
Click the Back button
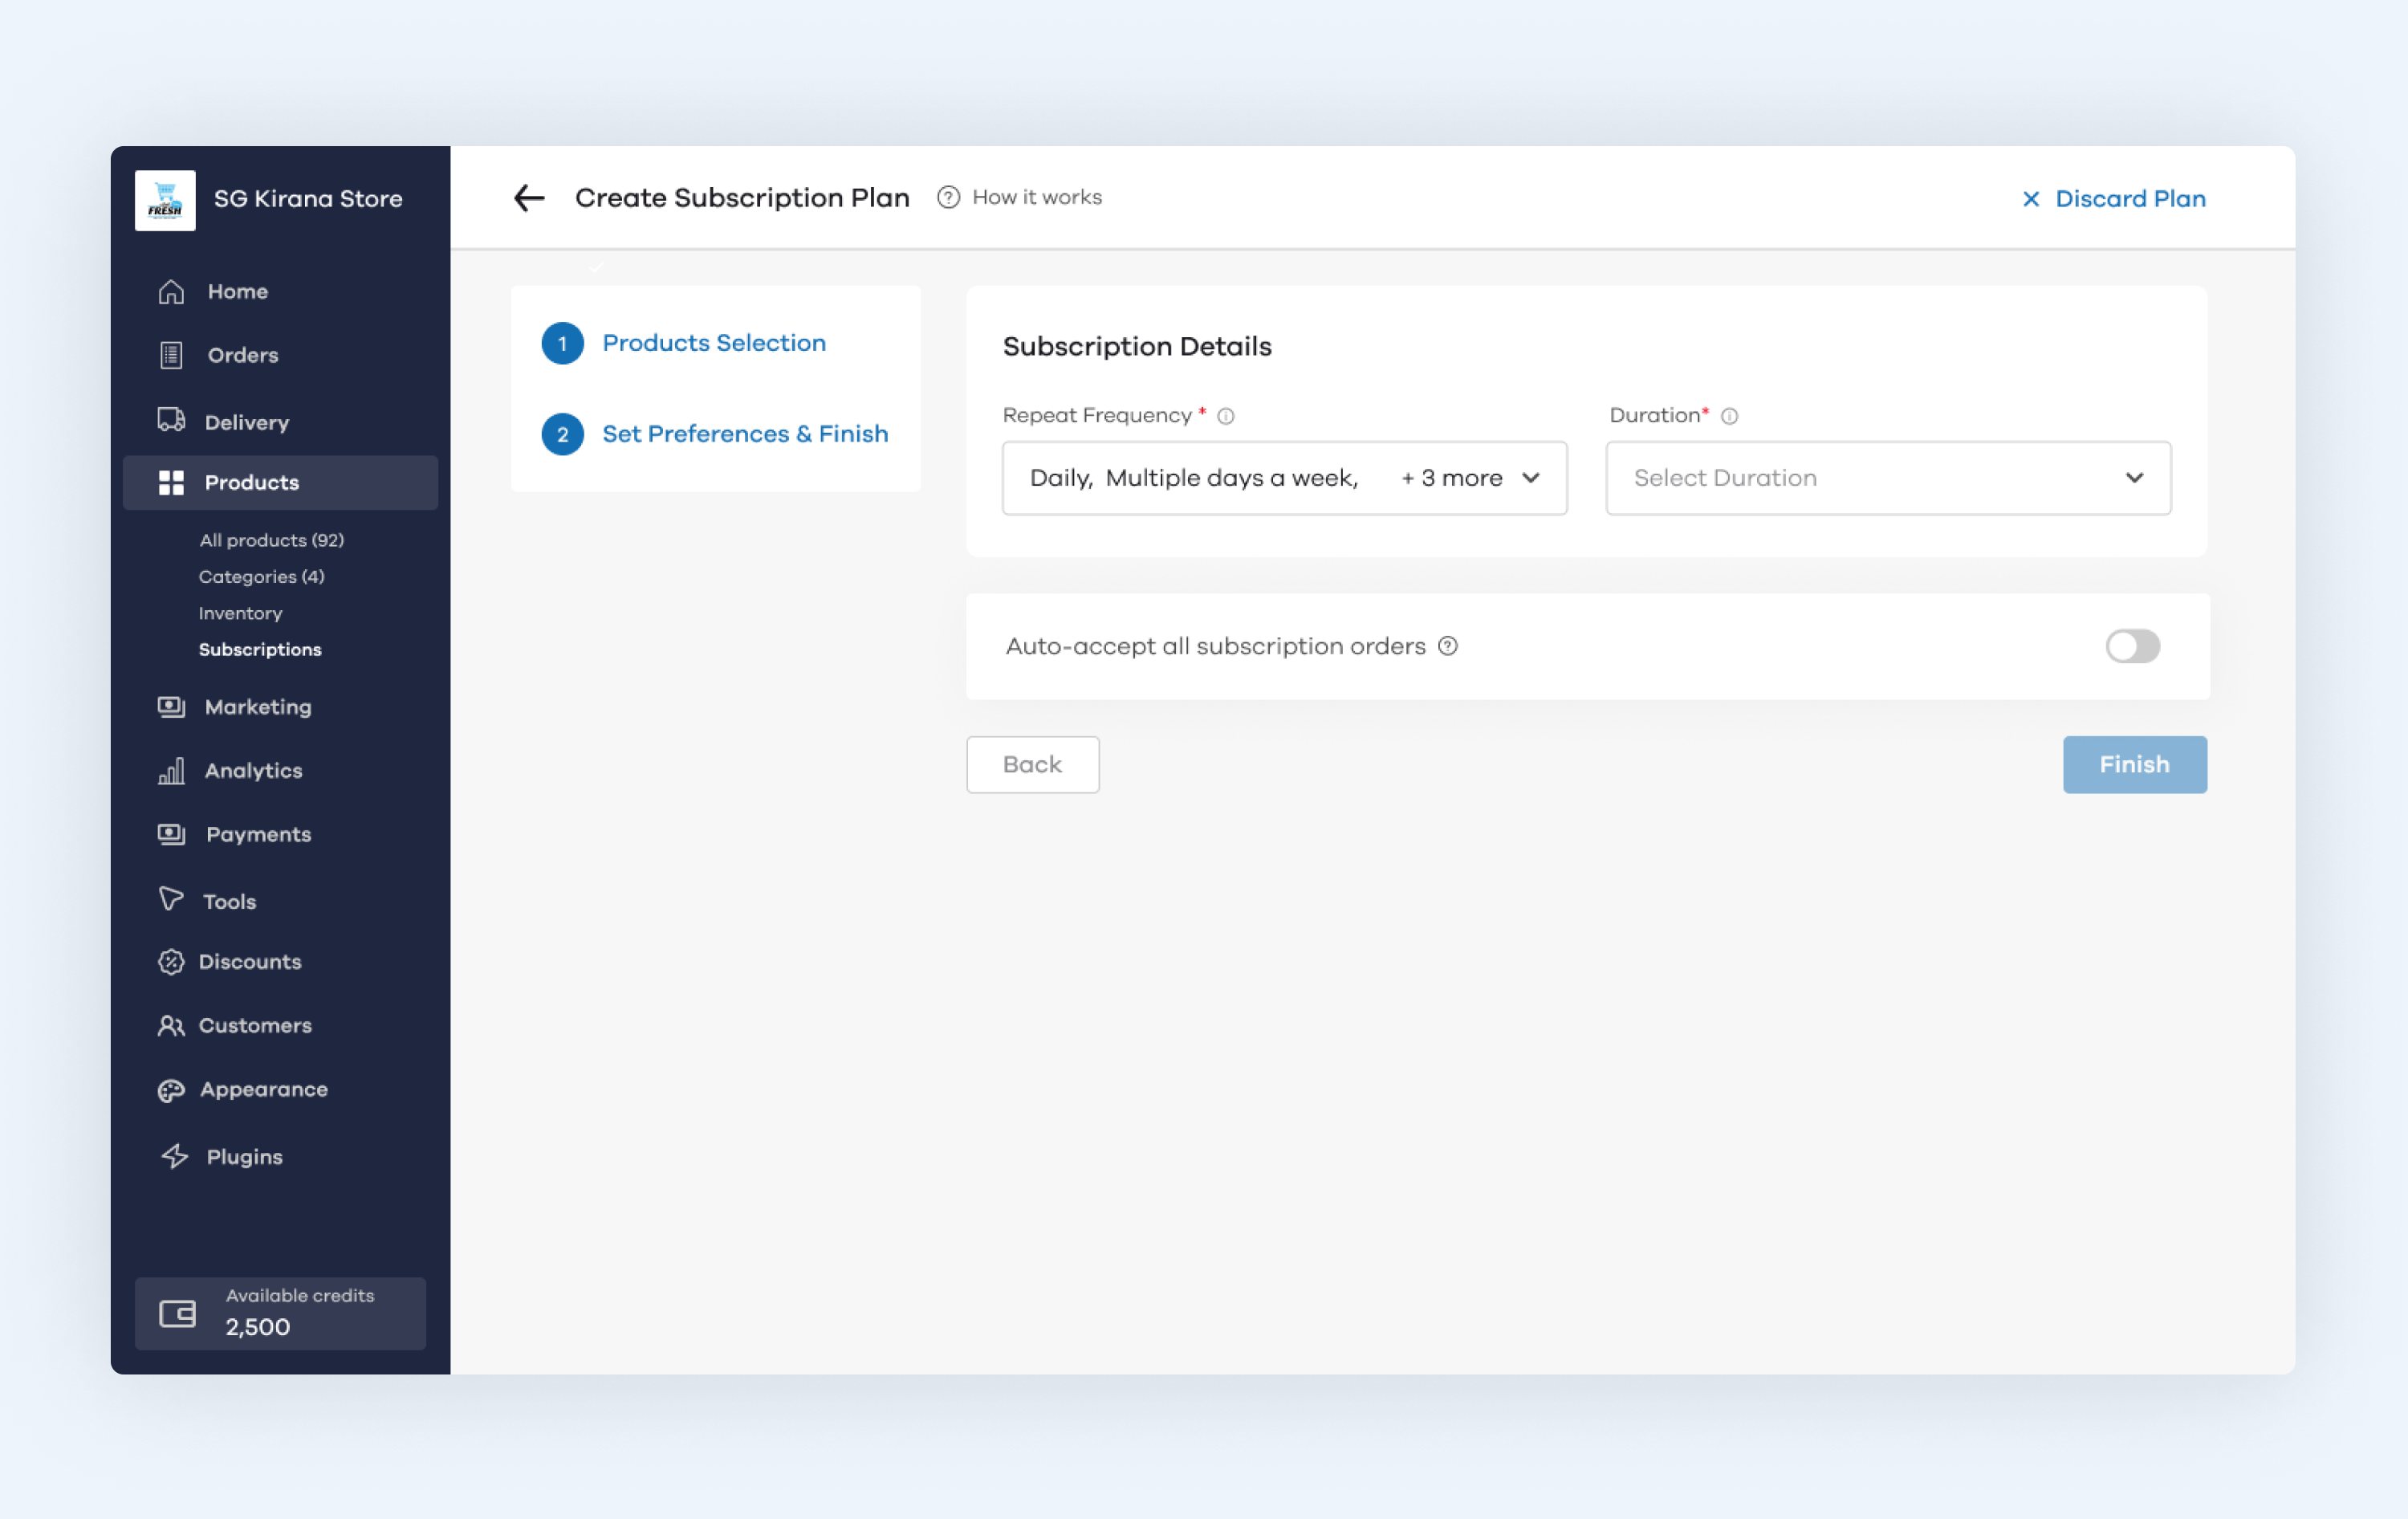coord(1032,765)
